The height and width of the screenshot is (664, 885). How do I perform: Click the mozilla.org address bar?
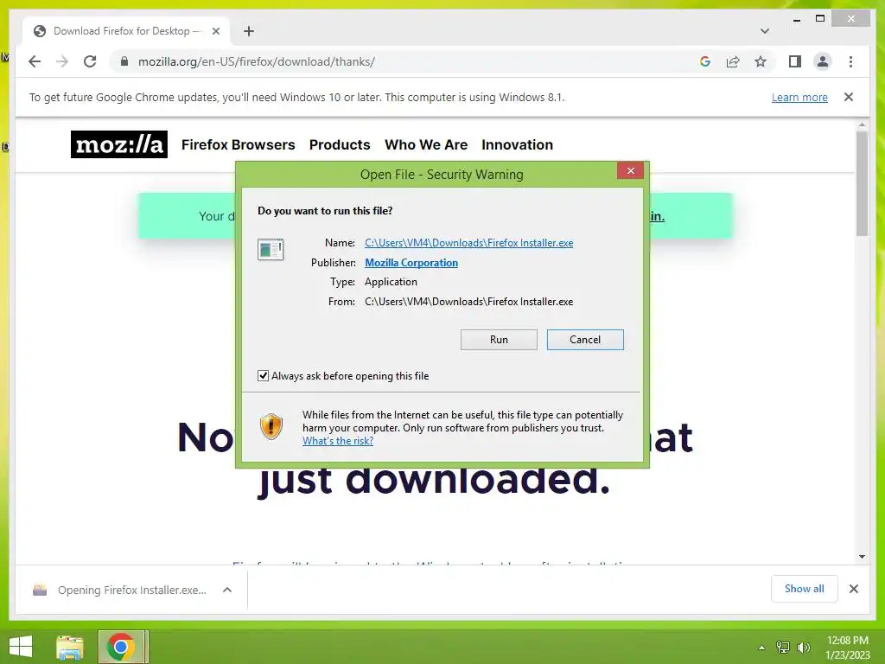[256, 61]
